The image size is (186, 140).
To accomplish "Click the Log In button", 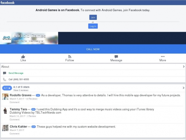I will click(93, 26).
